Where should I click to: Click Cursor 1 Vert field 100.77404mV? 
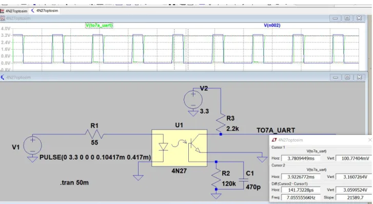354,158
